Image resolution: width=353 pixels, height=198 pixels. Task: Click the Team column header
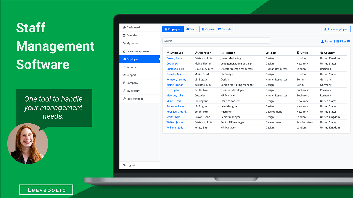(x=271, y=53)
